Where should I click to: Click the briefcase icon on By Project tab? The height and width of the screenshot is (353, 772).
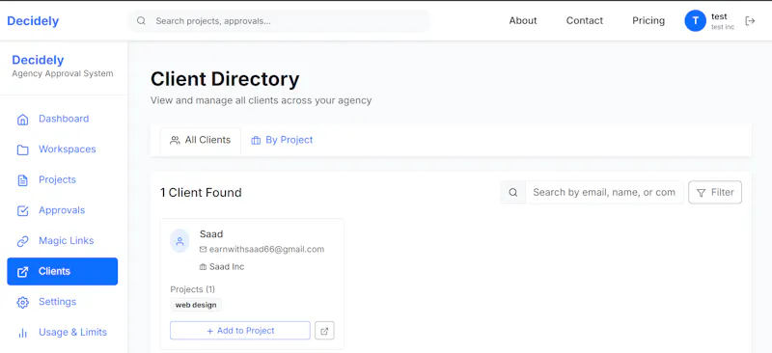coord(256,140)
